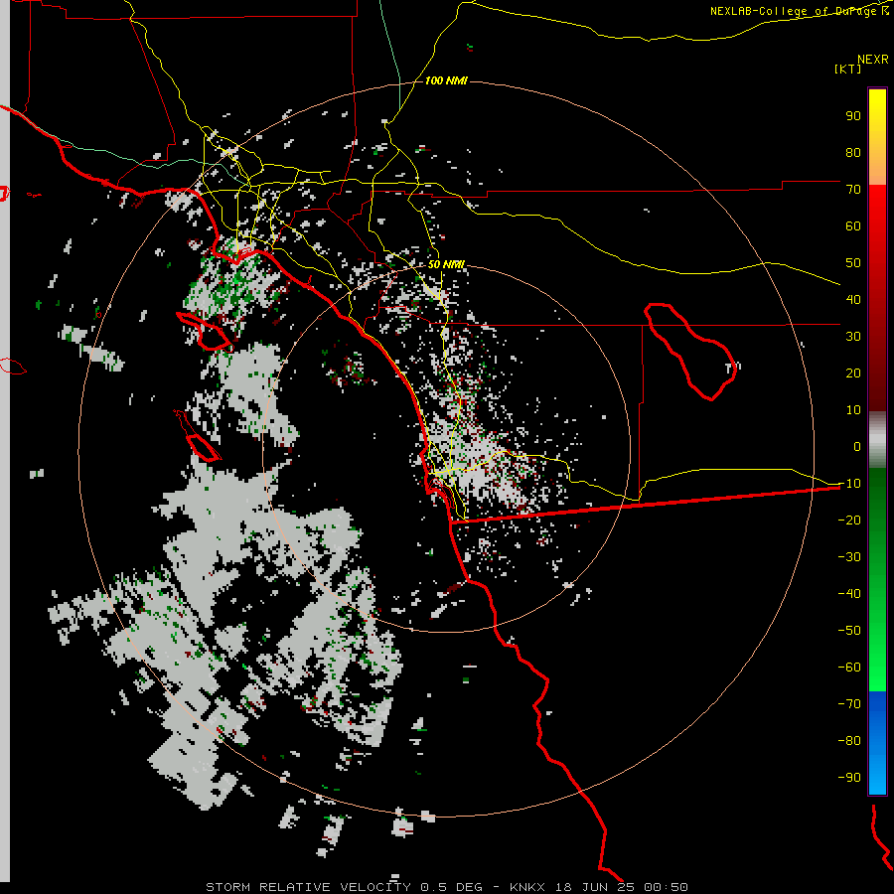The image size is (894, 894).
Task: Click the 70 value on velocity scale
Action: coord(853,190)
